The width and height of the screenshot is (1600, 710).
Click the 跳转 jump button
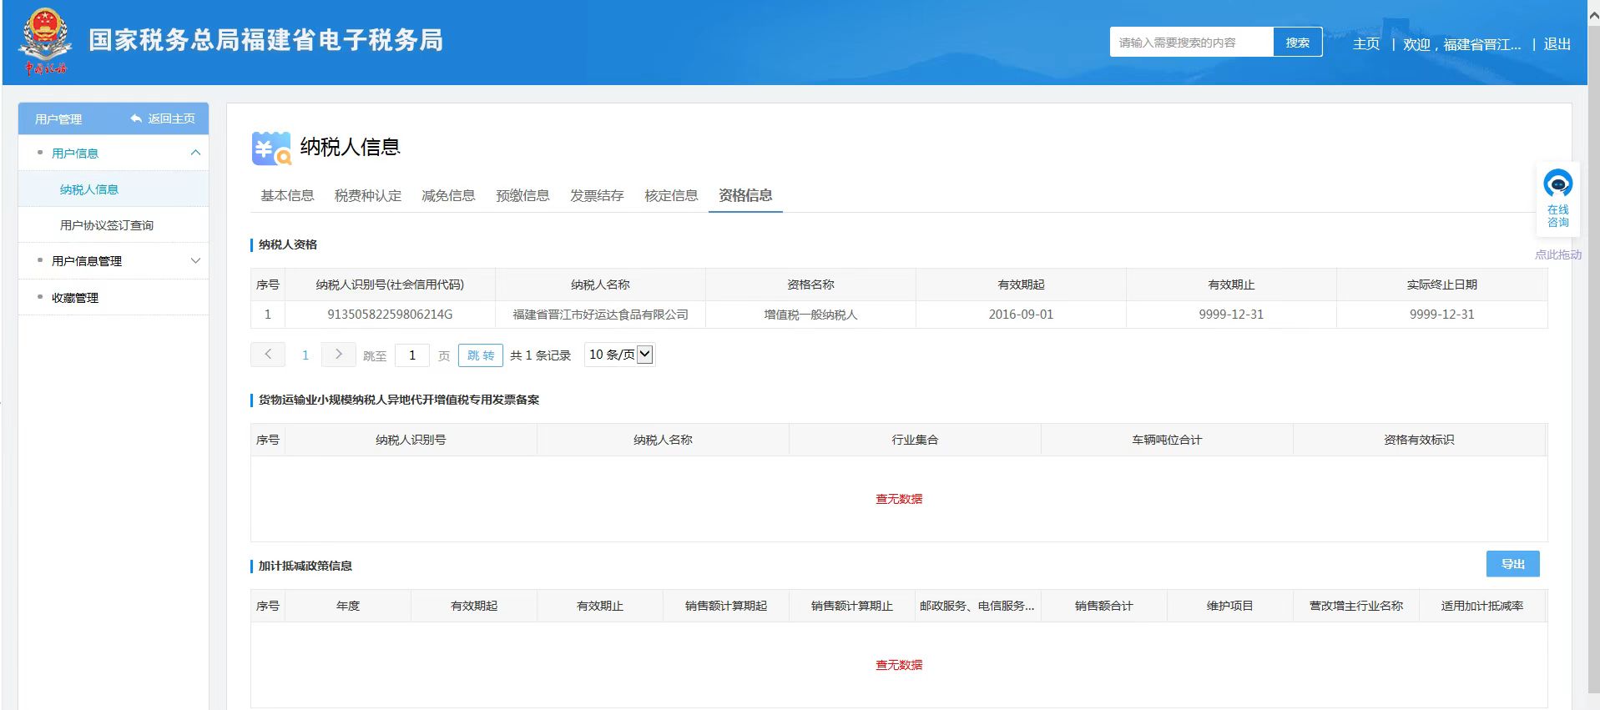(481, 355)
